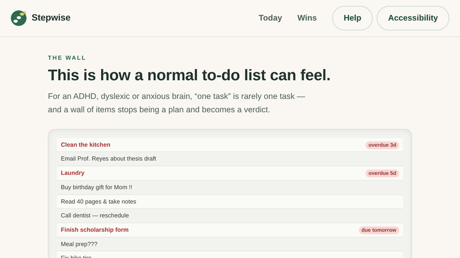The image size is (460, 258).
Task: Select 'Call dentist — reschedule' item
Action: coord(229,215)
